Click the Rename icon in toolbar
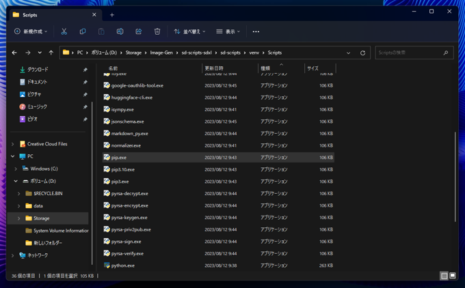This screenshot has width=465, height=288. click(120, 31)
